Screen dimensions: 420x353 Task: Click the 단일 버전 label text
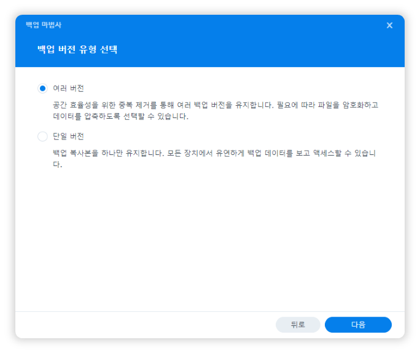68,137
